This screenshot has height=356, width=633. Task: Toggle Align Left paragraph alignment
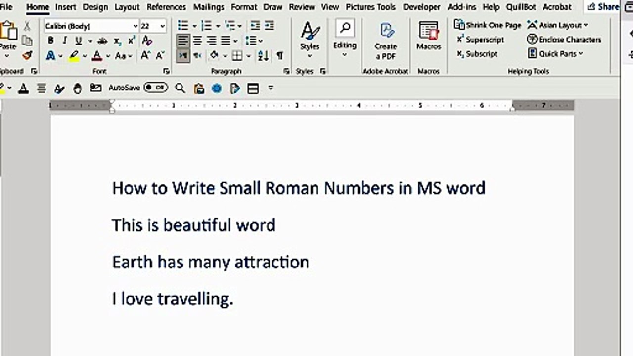(x=183, y=41)
